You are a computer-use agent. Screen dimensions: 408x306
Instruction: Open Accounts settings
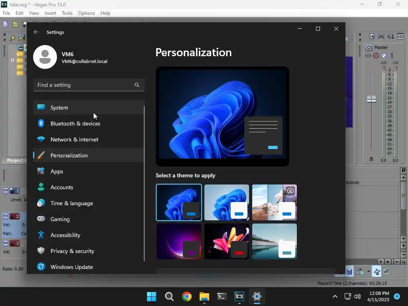point(88,187)
